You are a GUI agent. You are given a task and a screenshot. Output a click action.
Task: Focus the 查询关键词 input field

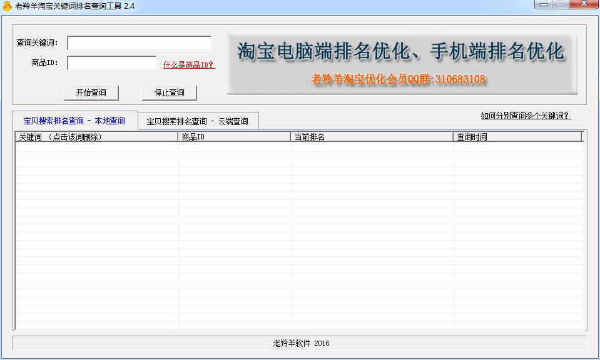(139, 43)
